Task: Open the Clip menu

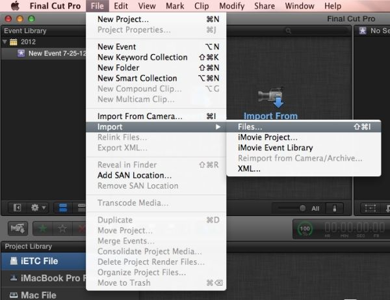Action: [201, 6]
